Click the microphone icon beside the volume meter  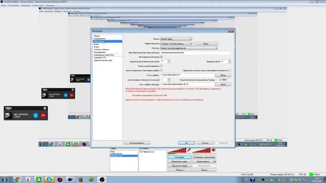[189, 150]
